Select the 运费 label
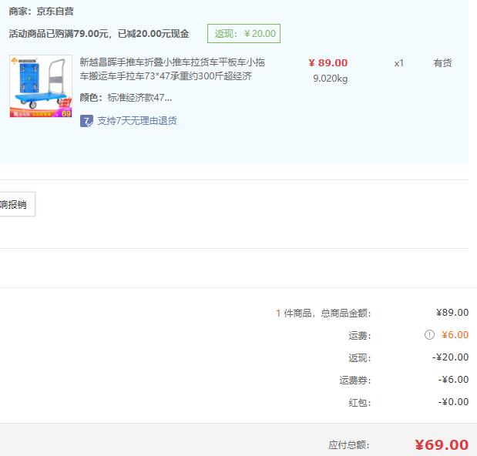This screenshot has height=456, width=477. [360, 336]
